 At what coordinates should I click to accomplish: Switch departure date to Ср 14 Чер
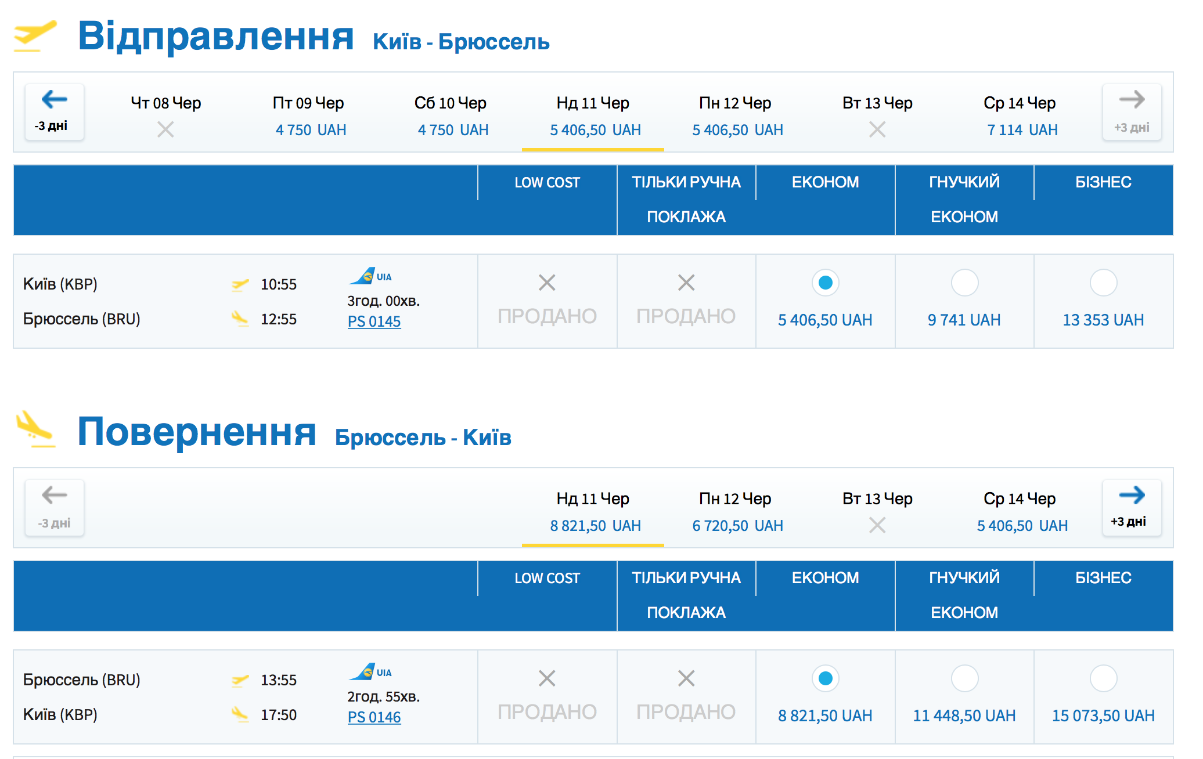[x=1020, y=116]
